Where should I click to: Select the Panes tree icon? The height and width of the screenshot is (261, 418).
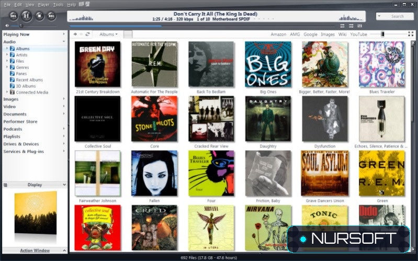click(x=12, y=73)
